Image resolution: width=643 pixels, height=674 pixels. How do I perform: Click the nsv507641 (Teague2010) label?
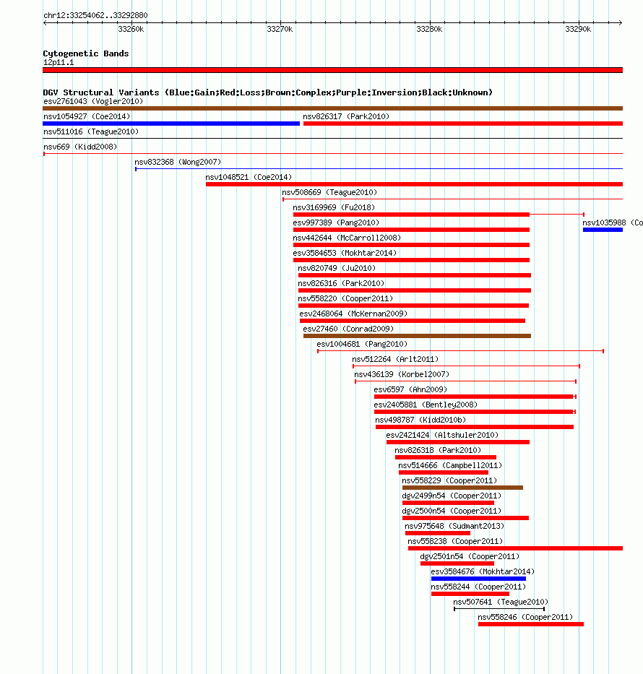[501, 602]
